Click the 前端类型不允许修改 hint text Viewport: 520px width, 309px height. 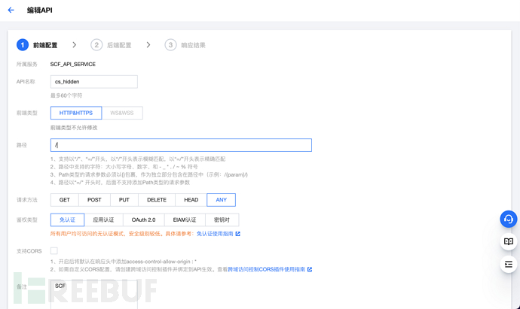point(74,128)
